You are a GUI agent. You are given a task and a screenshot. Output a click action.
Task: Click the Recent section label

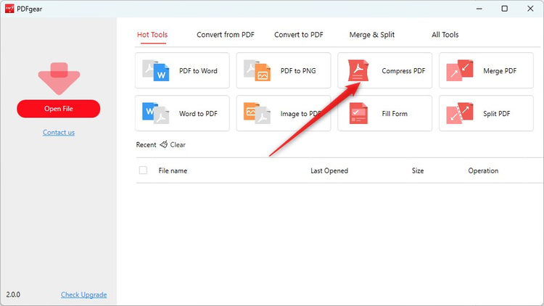(146, 145)
